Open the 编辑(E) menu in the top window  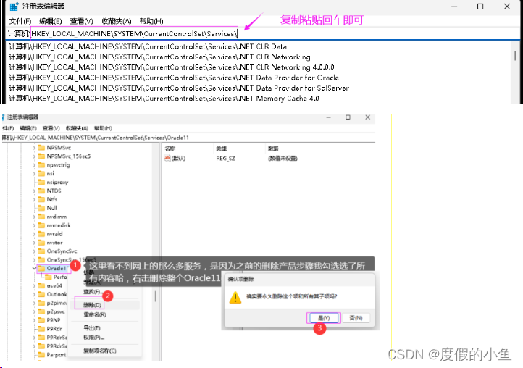(x=51, y=21)
